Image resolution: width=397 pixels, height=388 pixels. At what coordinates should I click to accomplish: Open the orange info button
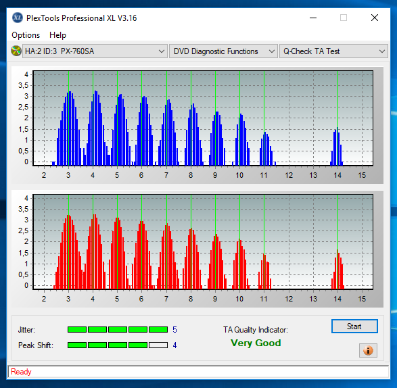(368, 351)
